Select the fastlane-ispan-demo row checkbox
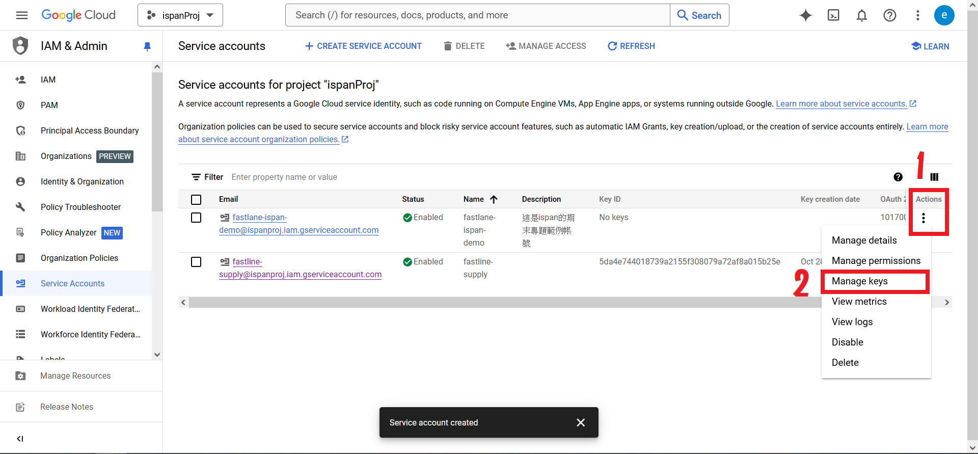This screenshot has height=454, width=978. [196, 218]
